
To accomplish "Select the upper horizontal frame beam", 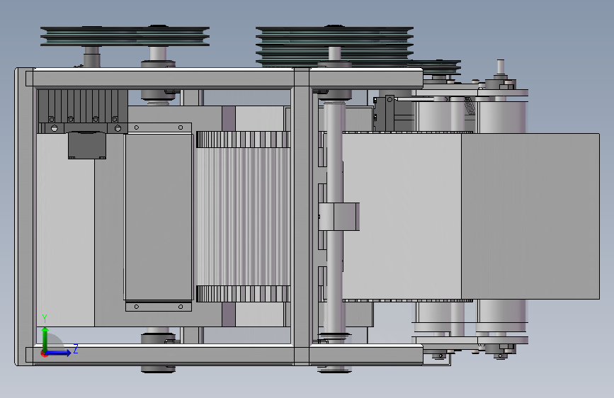I will tap(224, 79).
